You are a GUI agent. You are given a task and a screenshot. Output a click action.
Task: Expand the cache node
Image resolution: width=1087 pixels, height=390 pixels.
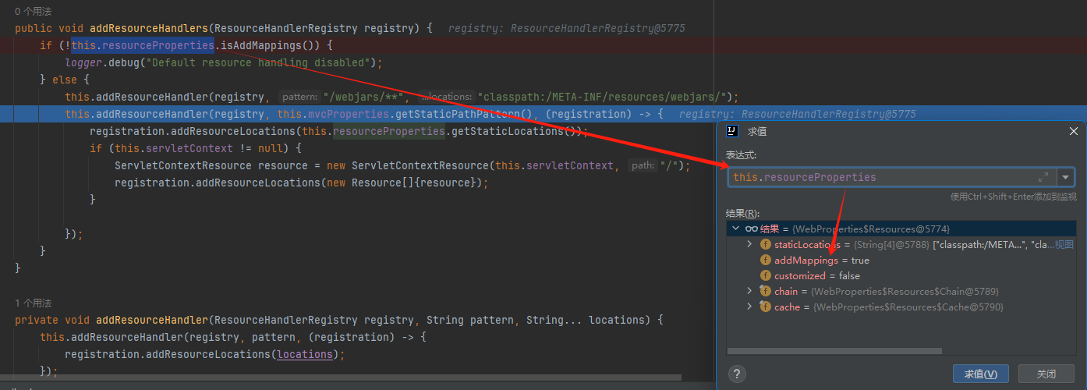[x=749, y=307]
